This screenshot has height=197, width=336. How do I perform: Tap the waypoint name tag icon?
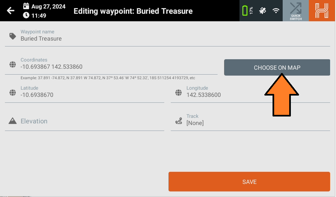13,36
